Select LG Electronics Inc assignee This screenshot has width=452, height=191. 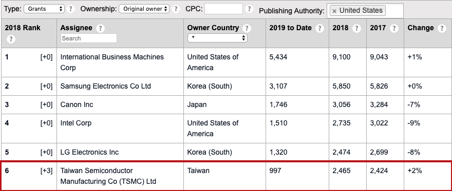tap(89, 152)
